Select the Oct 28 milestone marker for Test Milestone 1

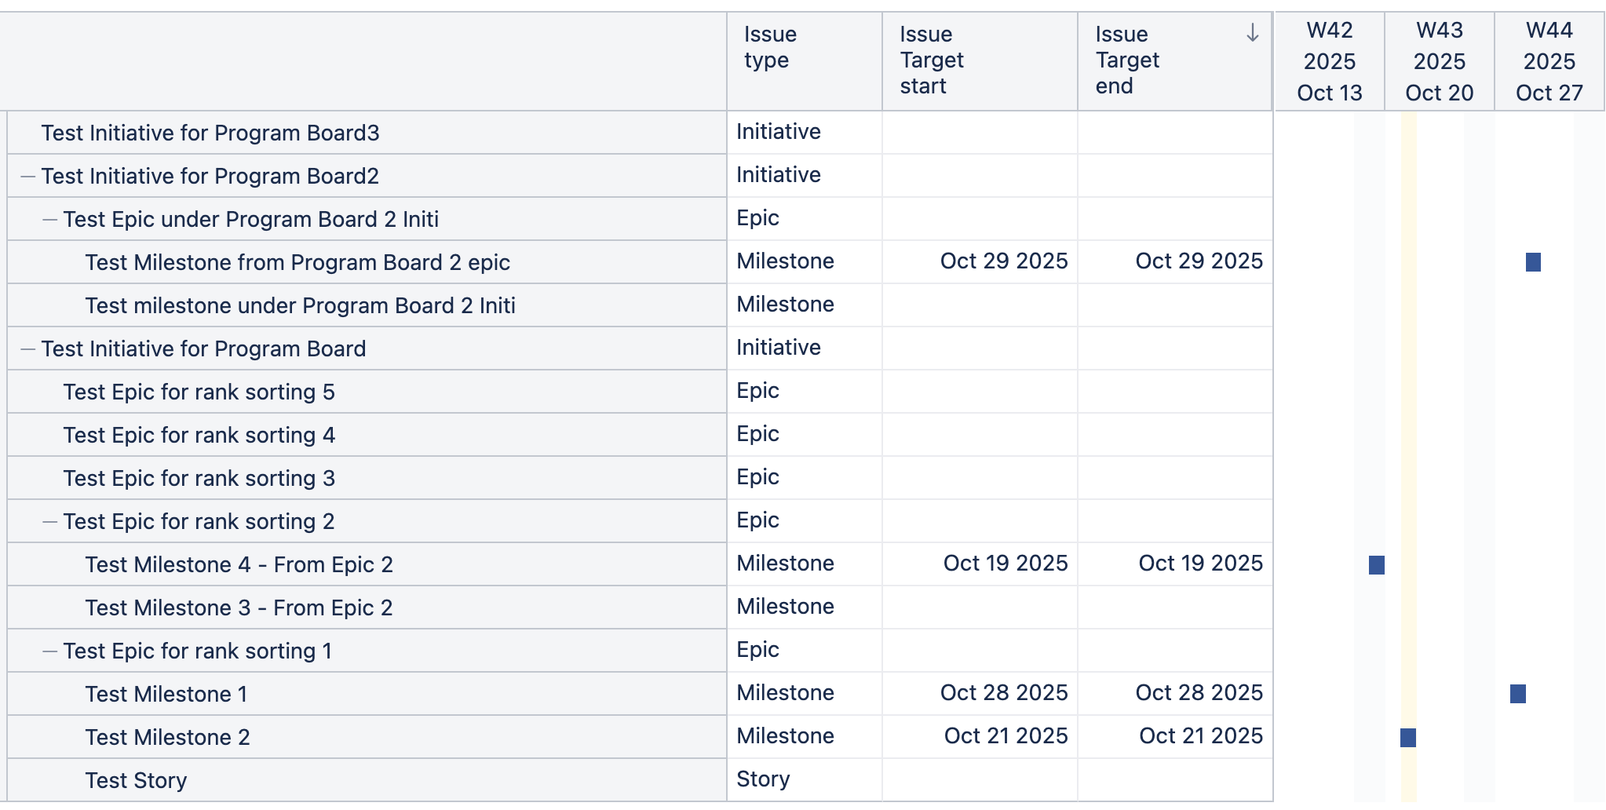tap(1517, 694)
